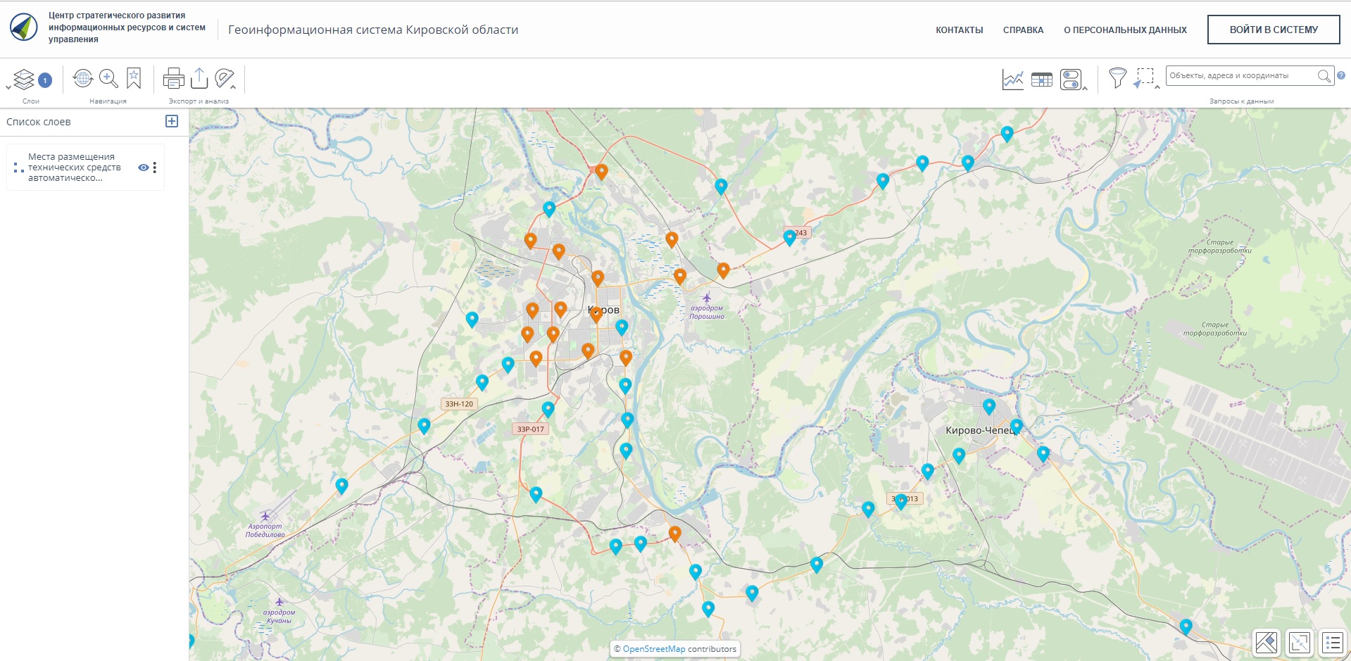This screenshot has width=1351, height=661.
Task: Open the СПРАВКА menu item
Action: [x=1023, y=30]
